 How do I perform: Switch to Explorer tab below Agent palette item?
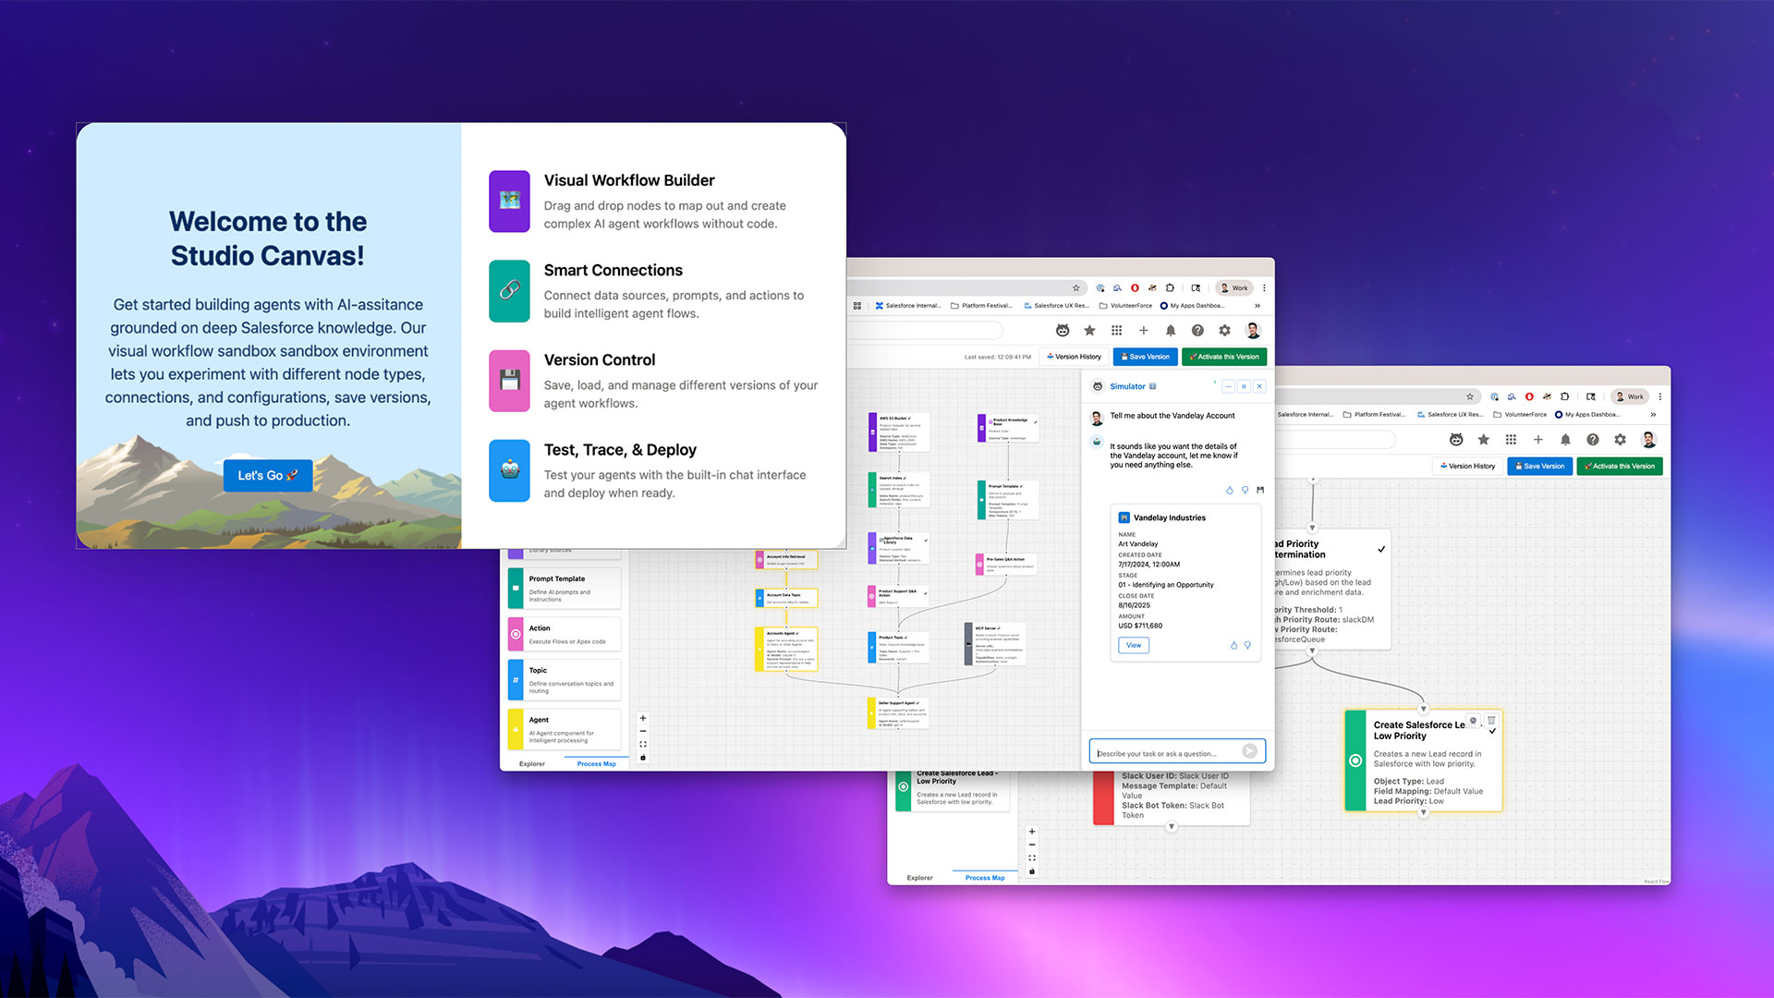coord(532,763)
